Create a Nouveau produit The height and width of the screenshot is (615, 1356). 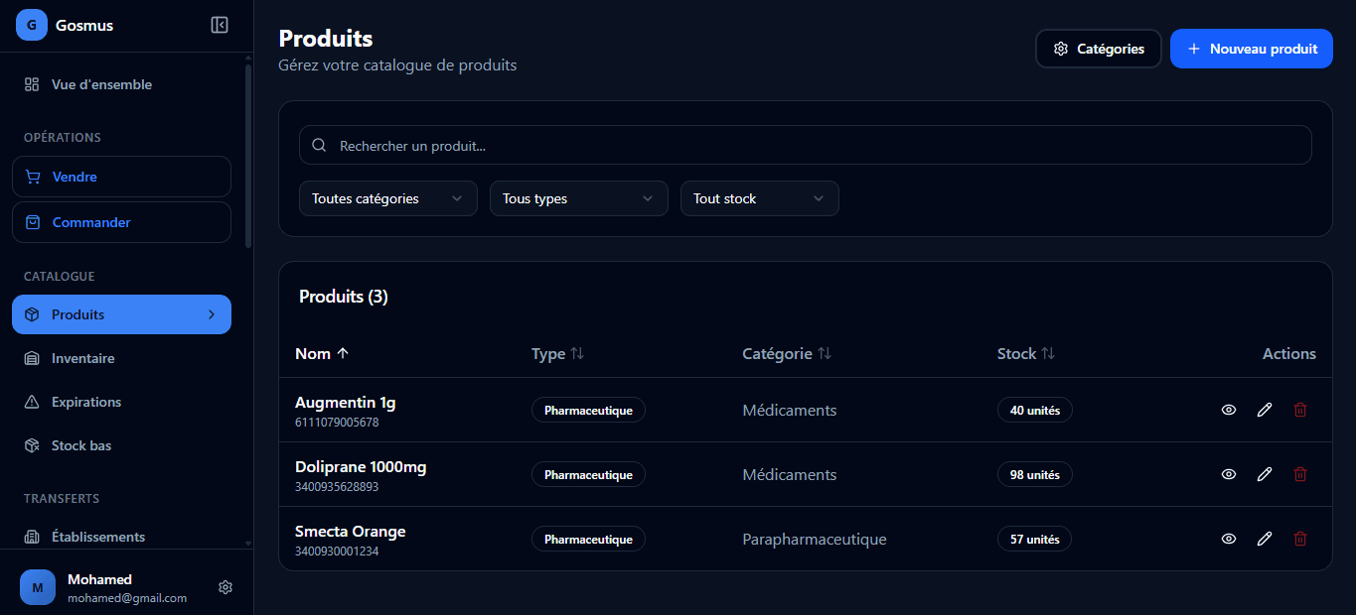point(1251,48)
